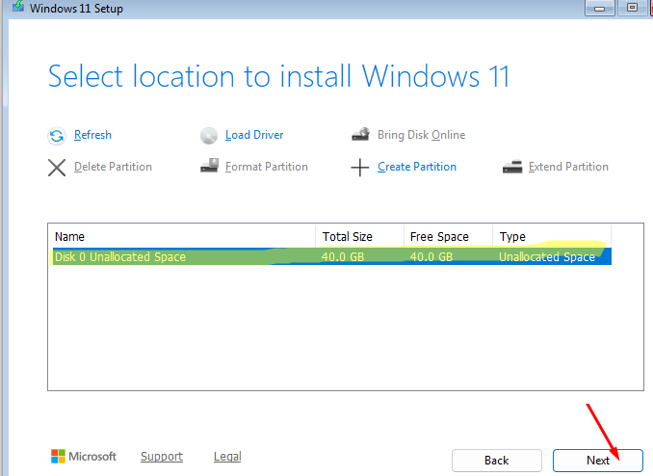Click the Extend Partition text link
653x476 pixels.
click(x=568, y=167)
